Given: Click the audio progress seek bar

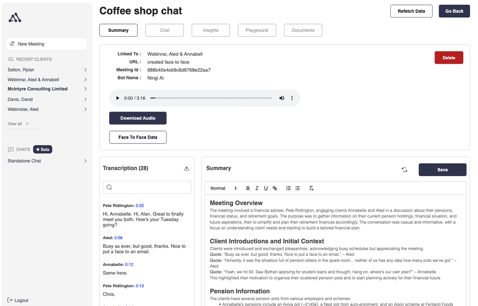Looking at the screenshot, I should click(211, 98).
